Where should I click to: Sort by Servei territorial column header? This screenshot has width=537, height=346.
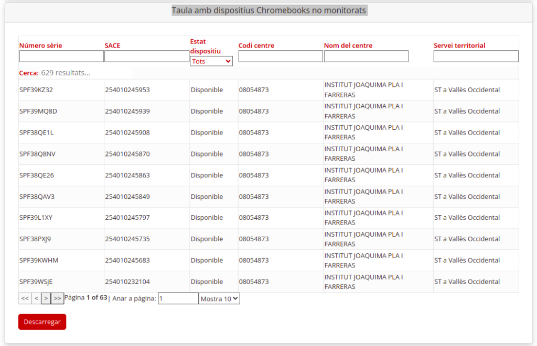click(x=459, y=46)
